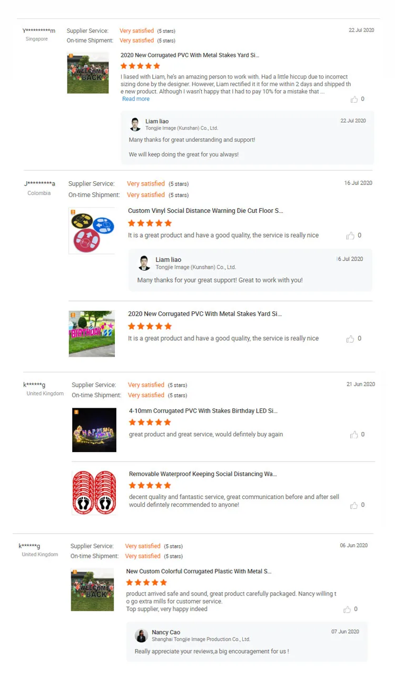Like the Singapore buyer's yard sign review
The image size is (395, 677).
click(x=354, y=100)
